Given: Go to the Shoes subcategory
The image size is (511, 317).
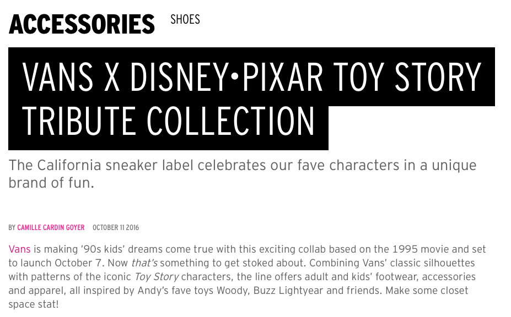Looking at the screenshot, I should 185,20.
